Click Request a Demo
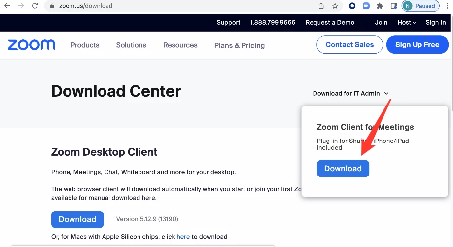The image size is (453, 247). coord(330,23)
